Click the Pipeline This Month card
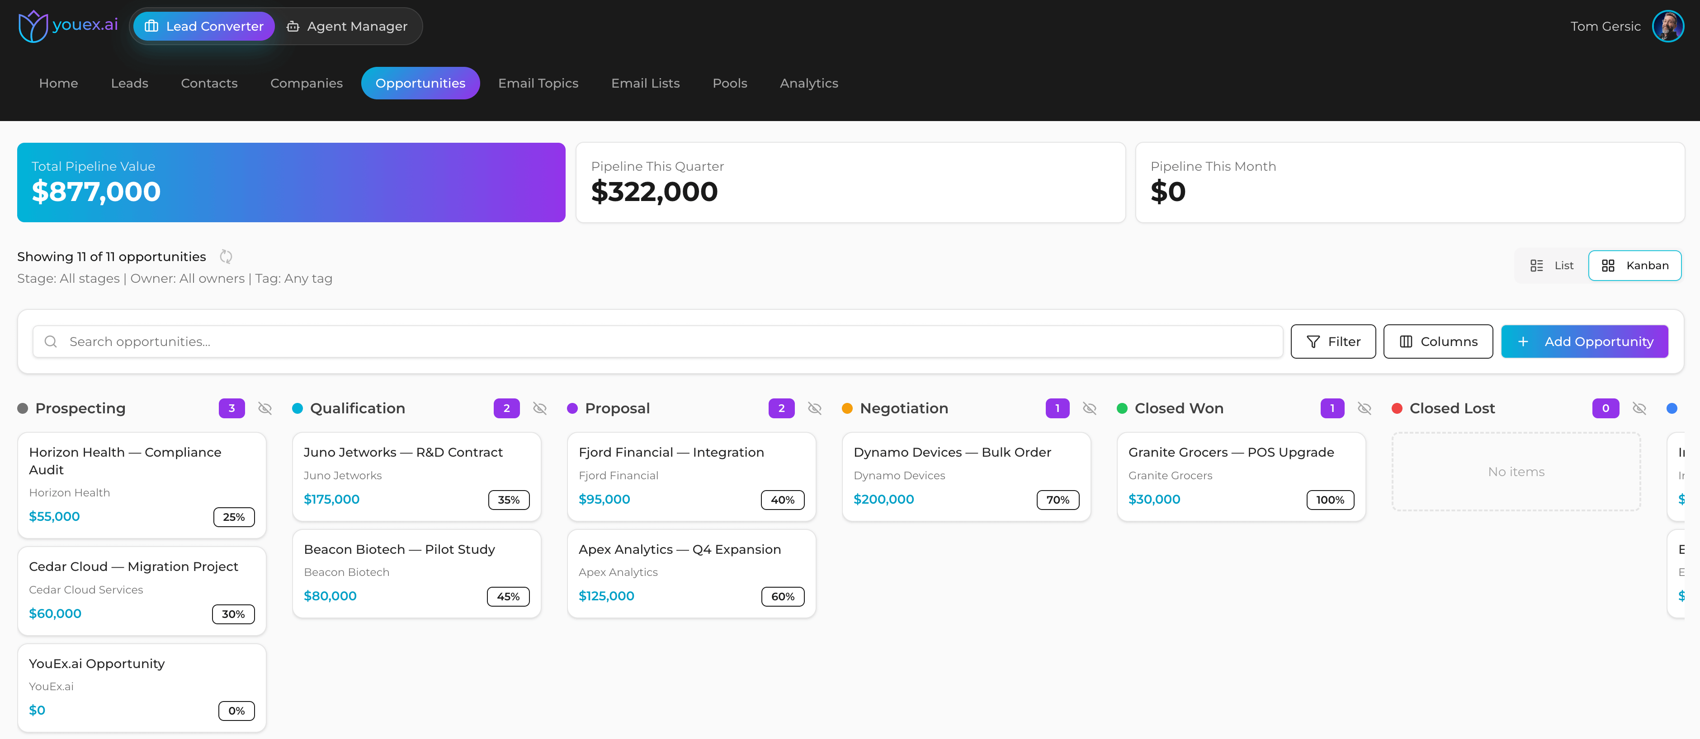This screenshot has height=739, width=1700. tap(1410, 182)
